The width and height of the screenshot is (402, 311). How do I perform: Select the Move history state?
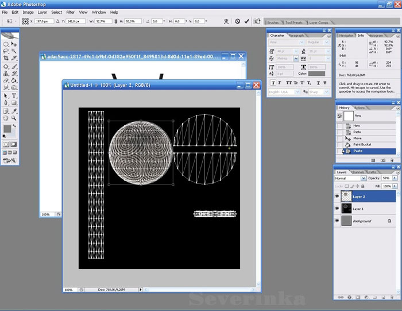tap(357, 138)
